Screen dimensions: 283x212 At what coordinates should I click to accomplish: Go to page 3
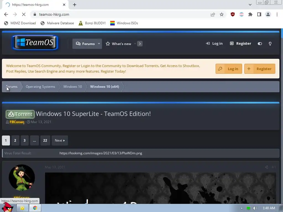[x=25, y=141]
